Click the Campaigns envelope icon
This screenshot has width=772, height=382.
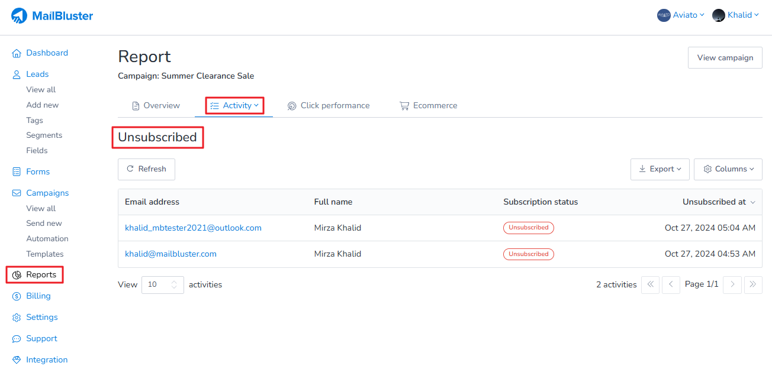17,193
